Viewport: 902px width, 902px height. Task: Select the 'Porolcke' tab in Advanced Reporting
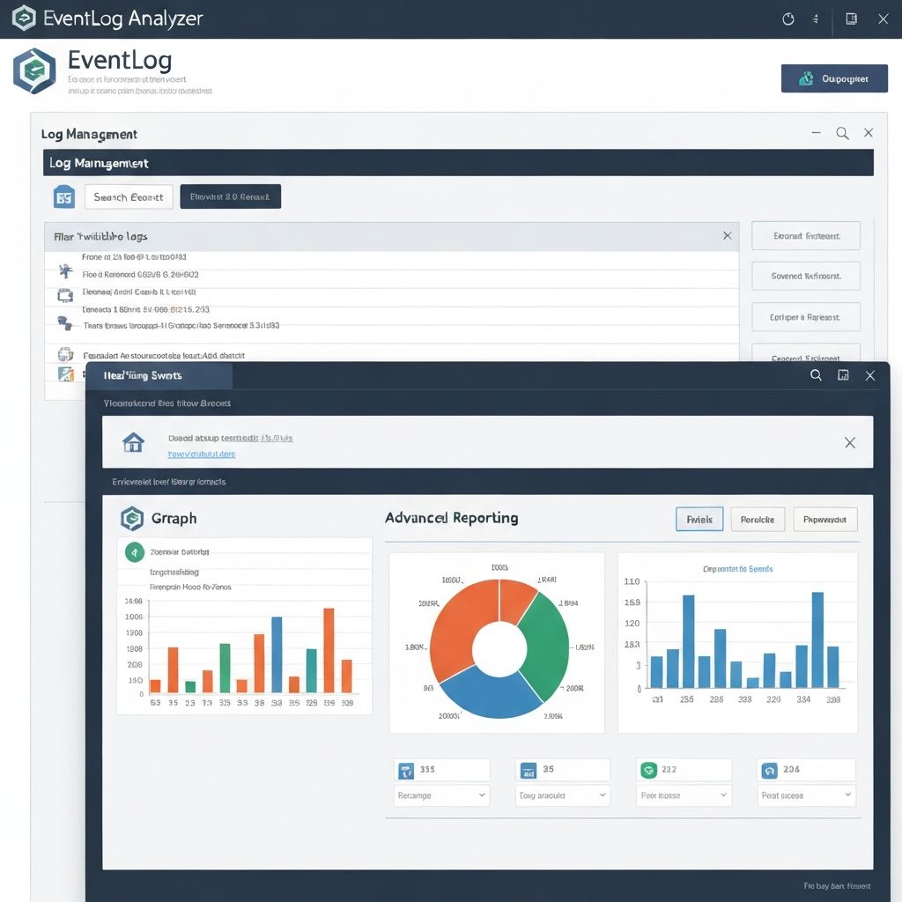click(758, 520)
